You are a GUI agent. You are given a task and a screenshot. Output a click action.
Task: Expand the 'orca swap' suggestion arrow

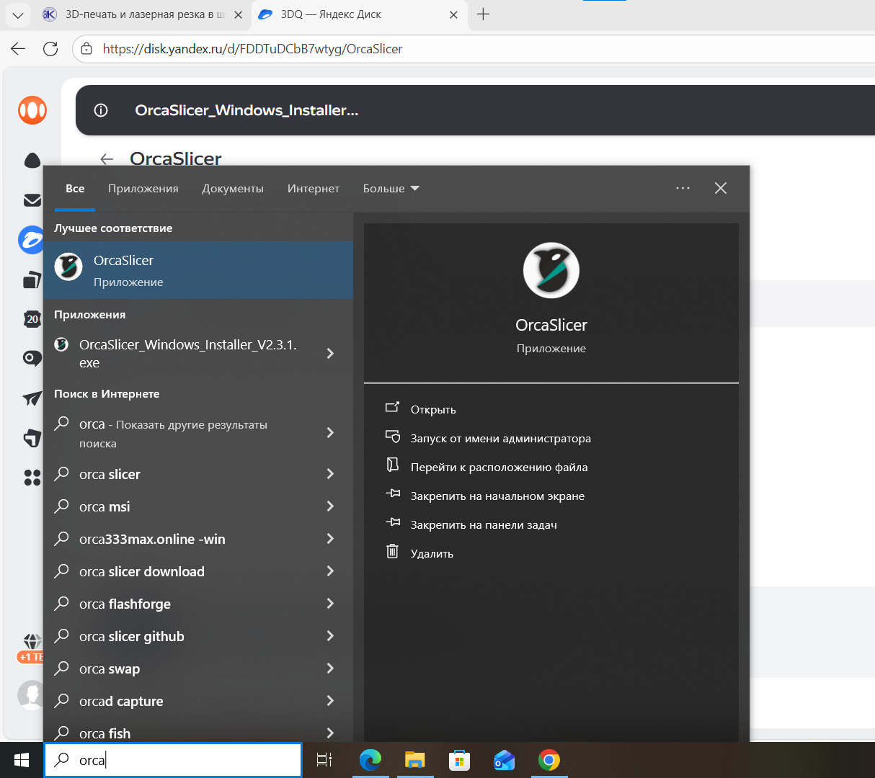pos(330,669)
